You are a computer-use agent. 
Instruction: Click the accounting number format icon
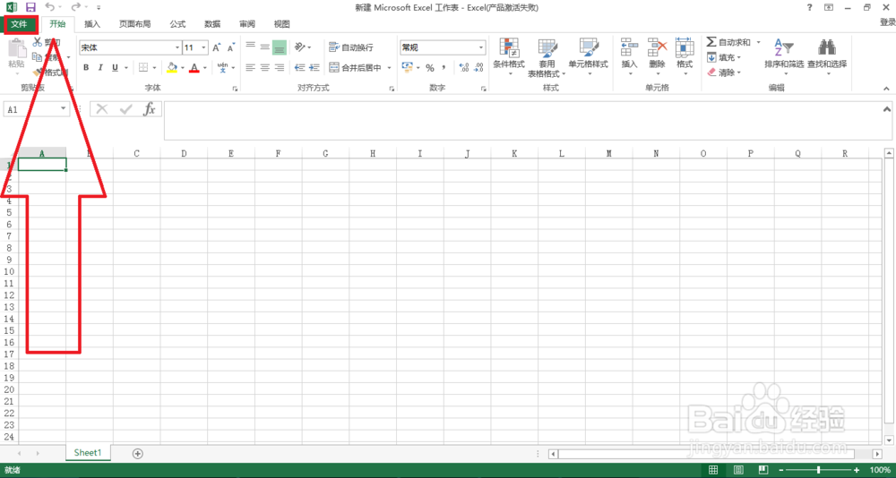click(408, 67)
